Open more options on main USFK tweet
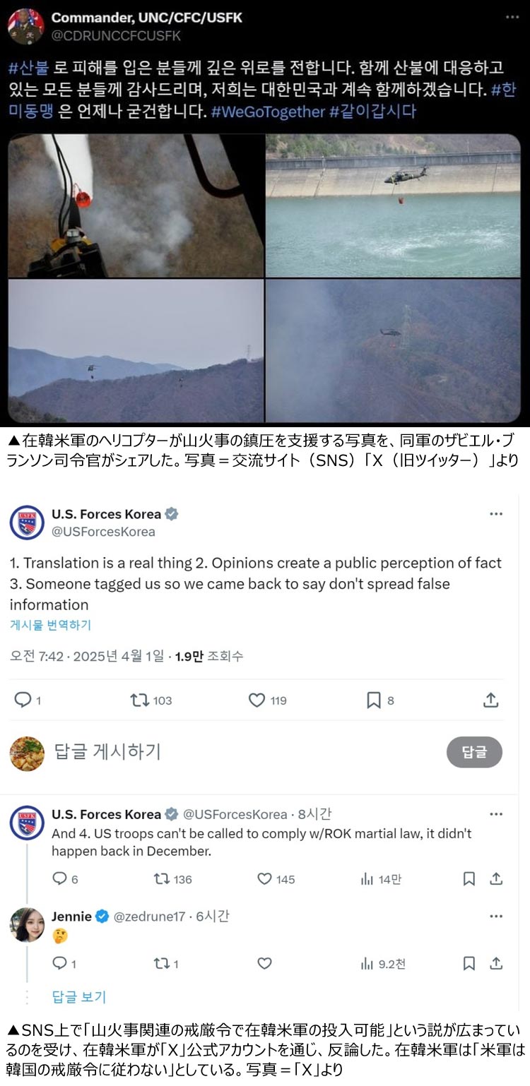Image resolution: width=530 pixels, height=1086 pixels. pos(496,513)
